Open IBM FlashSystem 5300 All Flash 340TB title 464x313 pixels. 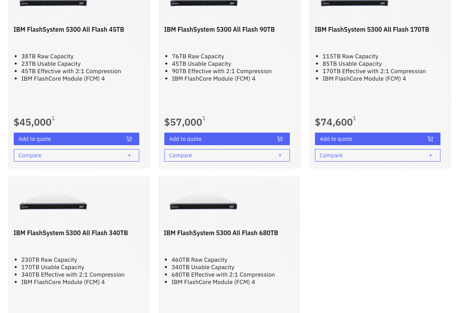(71, 233)
